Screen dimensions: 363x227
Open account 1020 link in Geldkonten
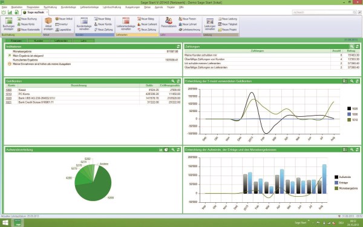[x=8, y=98]
